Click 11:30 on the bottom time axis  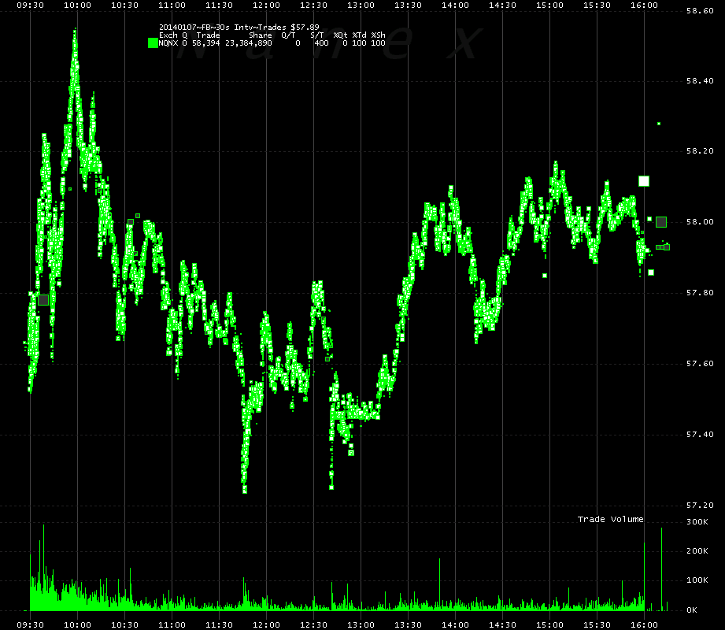click(x=219, y=625)
